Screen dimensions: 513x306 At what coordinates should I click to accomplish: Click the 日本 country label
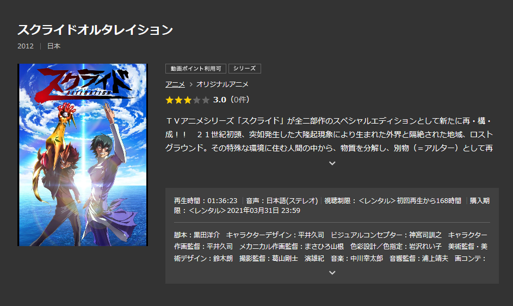(54, 46)
